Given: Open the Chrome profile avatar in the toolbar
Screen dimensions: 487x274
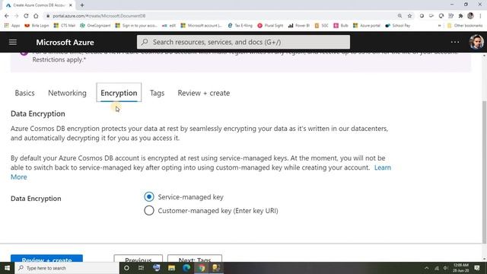Looking at the screenshot, I should (x=470, y=16).
